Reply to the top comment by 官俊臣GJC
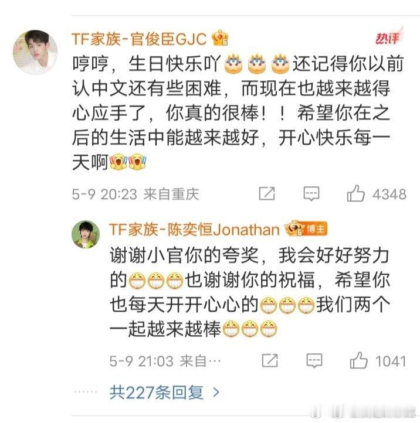This screenshot has width=420, height=423. pyautogui.click(x=311, y=194)
